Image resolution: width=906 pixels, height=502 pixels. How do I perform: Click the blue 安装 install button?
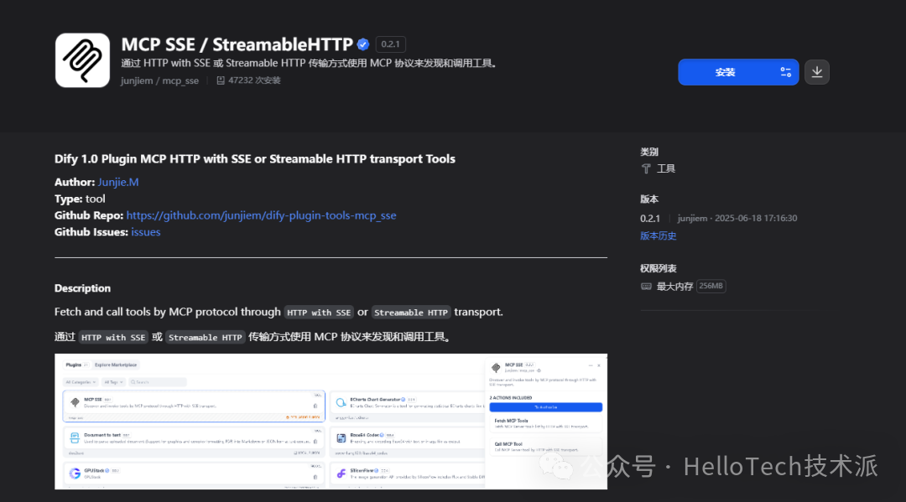click(x=726, y=72)
